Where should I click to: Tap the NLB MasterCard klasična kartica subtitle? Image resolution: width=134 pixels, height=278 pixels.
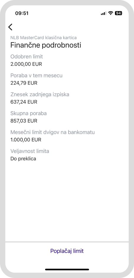point(44,38)
